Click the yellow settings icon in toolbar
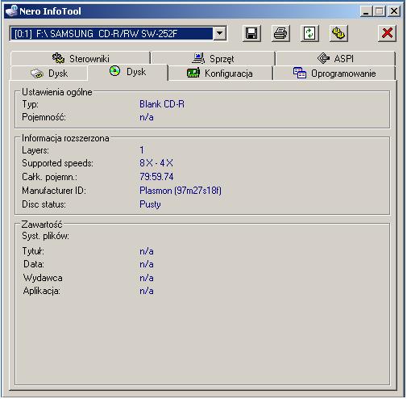This screenshot has width=407, height=399. point(338,34)
